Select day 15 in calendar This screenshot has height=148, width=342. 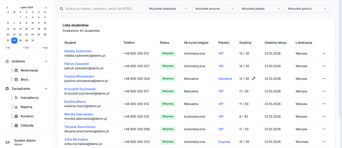(x=20, y=29)
